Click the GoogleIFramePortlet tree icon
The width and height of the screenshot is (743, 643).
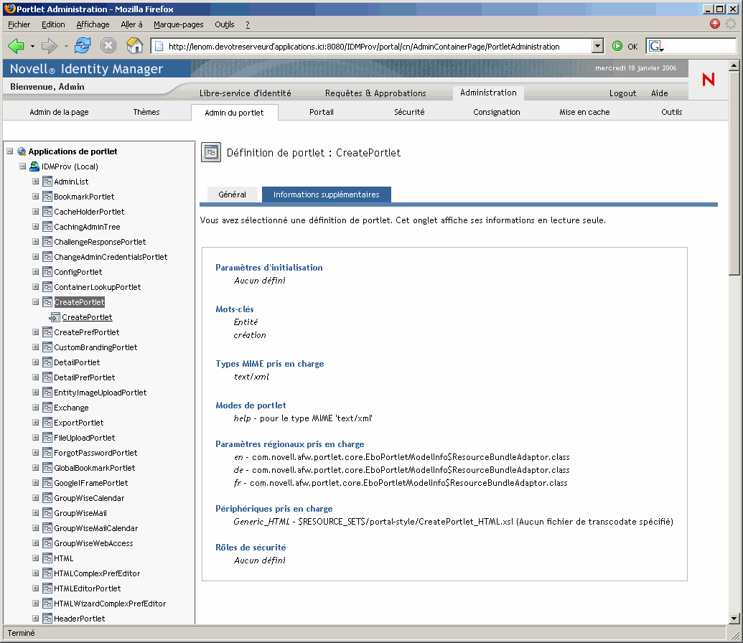click(47, 483)
